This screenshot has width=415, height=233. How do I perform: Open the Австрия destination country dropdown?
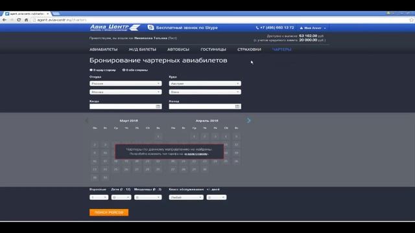coord(205,83)
